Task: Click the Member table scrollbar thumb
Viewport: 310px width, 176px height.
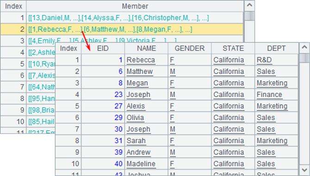Action: point(249,16)
